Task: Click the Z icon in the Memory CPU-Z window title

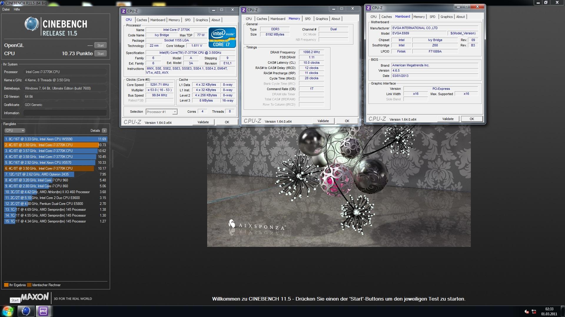Action: point(244,10)
